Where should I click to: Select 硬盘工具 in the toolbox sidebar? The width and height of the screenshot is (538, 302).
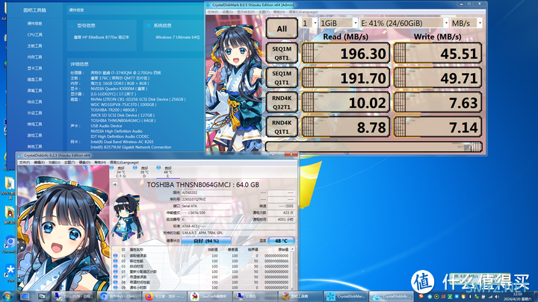tap(34, 80)
